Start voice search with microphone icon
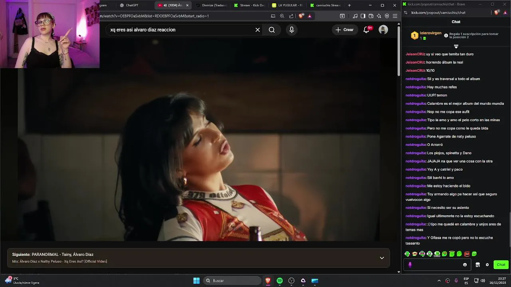Screen dimensions: 511x287 tap(292, 30)
